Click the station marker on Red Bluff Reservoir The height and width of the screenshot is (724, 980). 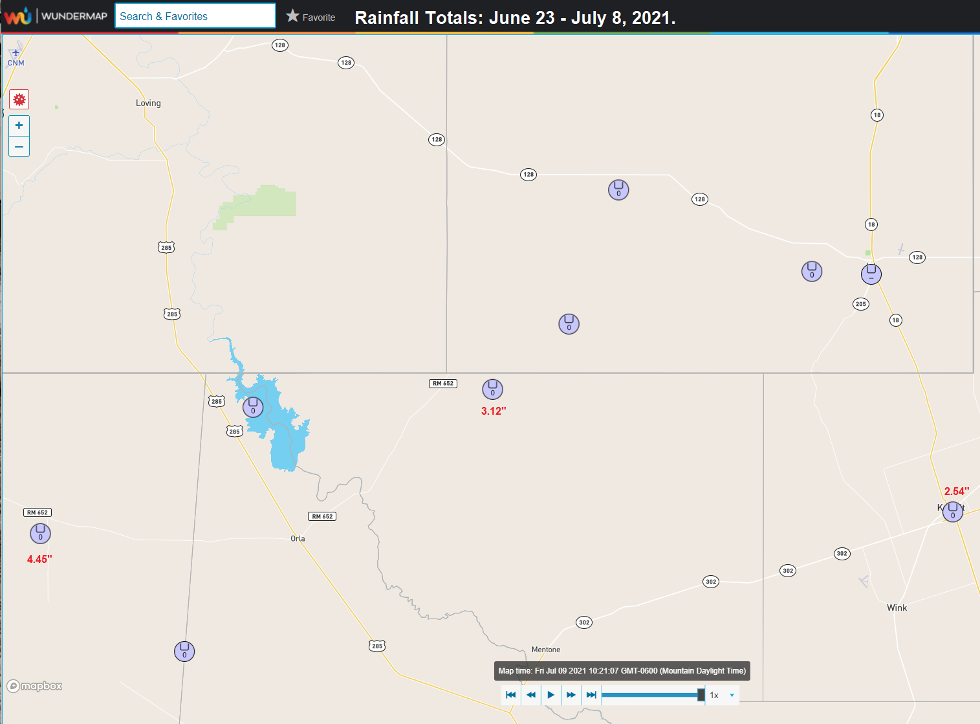pyautogui.click(x=253, y=406)
